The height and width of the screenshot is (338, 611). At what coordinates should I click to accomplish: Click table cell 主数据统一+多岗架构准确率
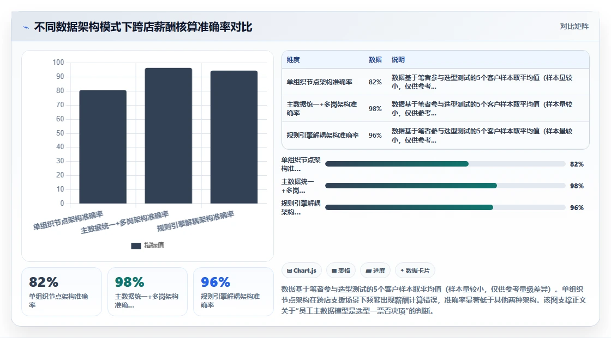[x=322, y=108]
